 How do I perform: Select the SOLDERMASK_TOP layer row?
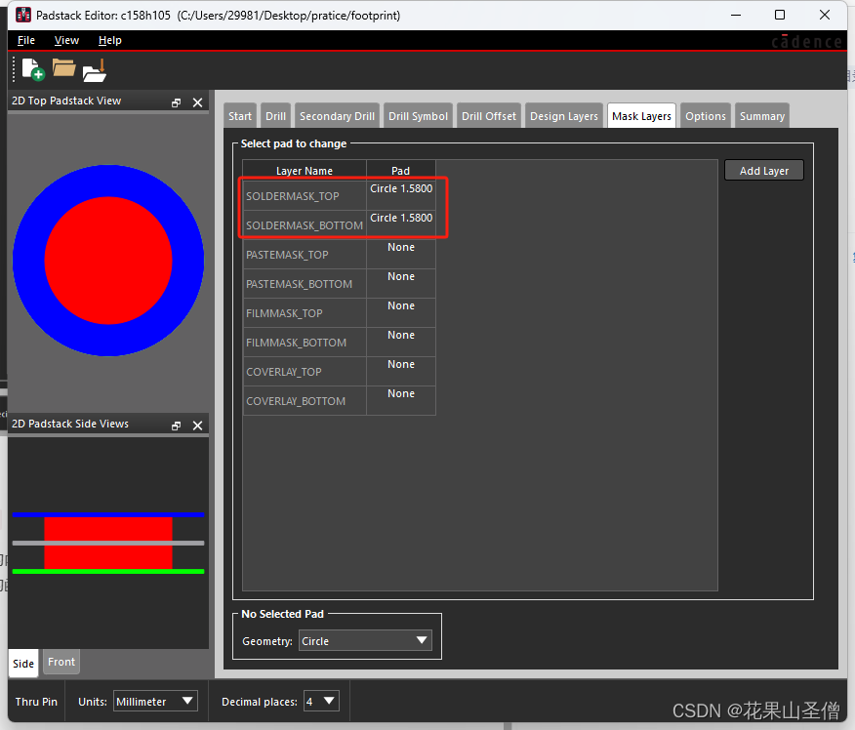[304, 195]
